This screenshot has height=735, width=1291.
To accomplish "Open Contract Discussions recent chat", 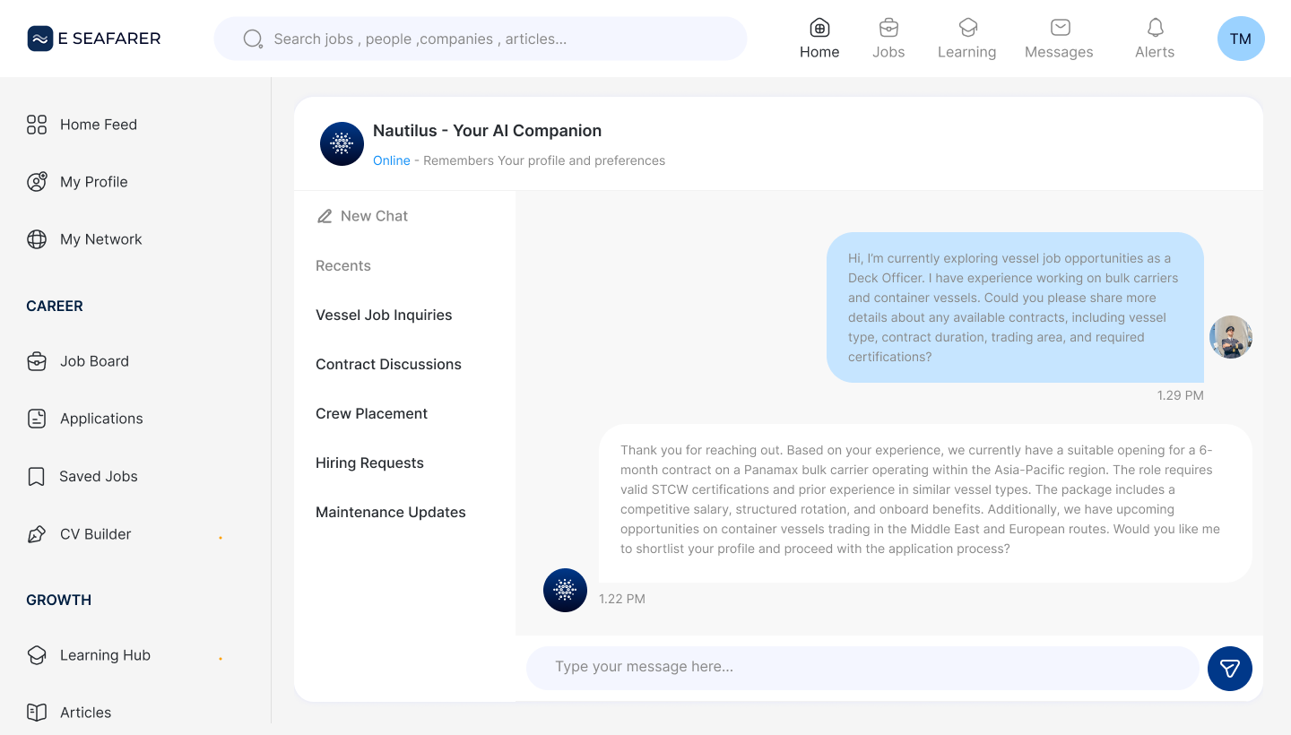I will [x=388, y=364].
